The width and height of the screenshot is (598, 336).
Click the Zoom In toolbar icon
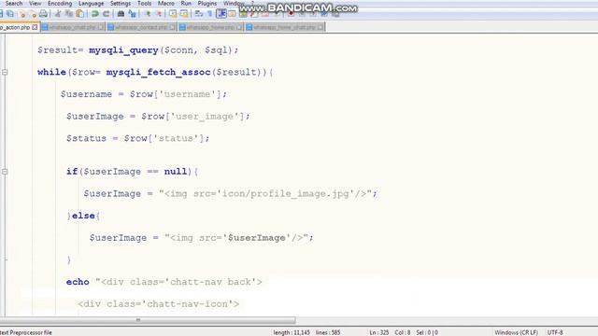[149, 14]
